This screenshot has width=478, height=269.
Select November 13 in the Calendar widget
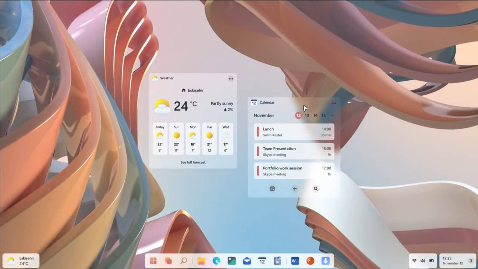point(307,115)
